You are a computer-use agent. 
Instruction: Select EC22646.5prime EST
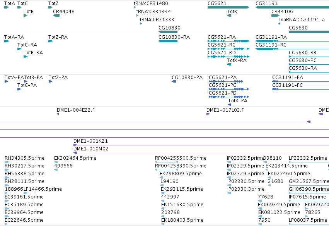6,224
